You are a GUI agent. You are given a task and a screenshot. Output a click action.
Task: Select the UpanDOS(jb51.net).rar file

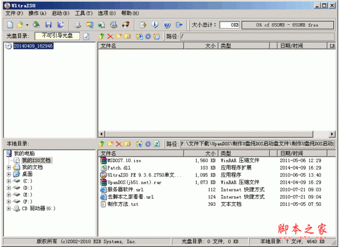134,183
